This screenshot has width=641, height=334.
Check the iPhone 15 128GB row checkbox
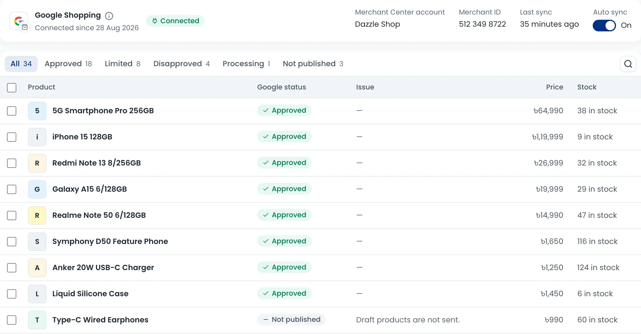click(12, 137)
